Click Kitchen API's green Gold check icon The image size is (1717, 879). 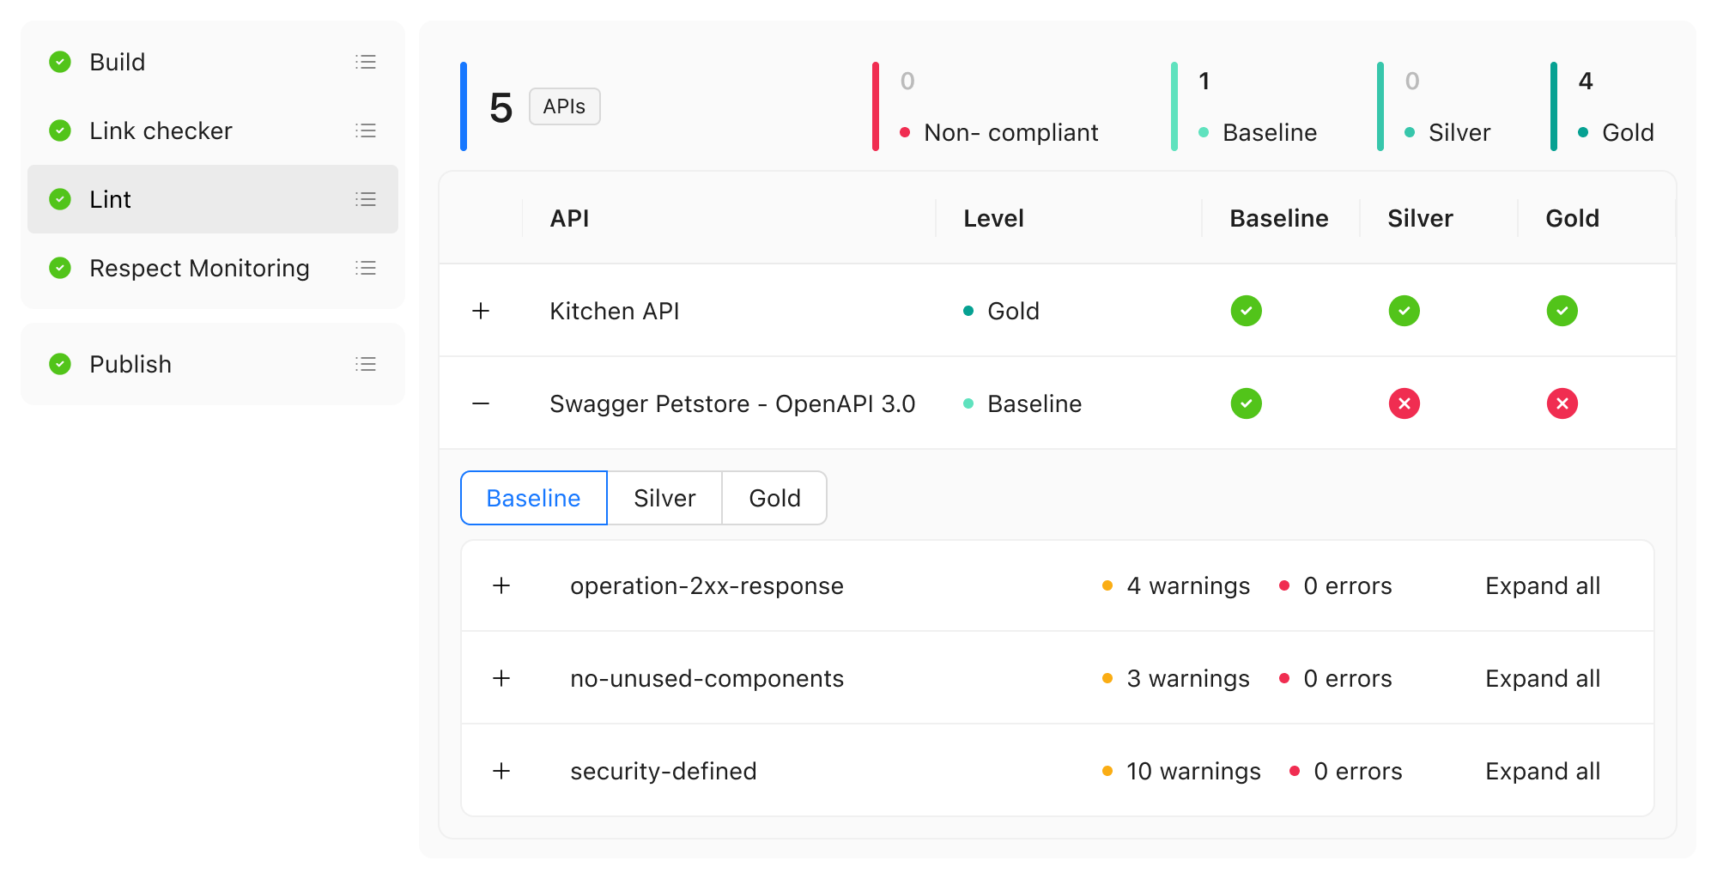coord(1562,311)
